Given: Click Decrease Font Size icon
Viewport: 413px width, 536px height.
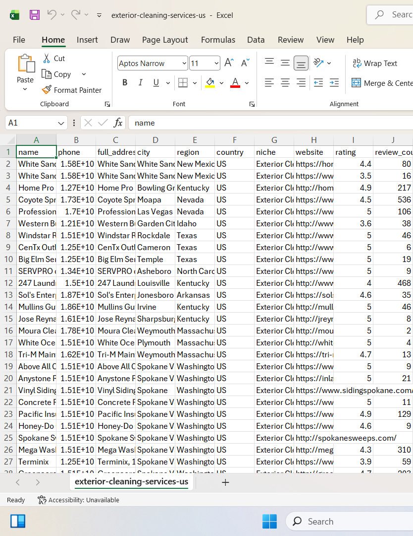Looking at the screenshot, I should pyautogui.click(x=245, y=63).
